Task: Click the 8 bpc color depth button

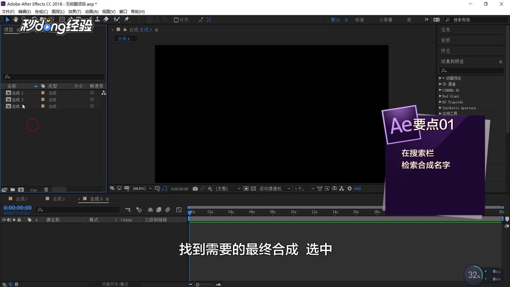Action: click(x=33, y=190)
